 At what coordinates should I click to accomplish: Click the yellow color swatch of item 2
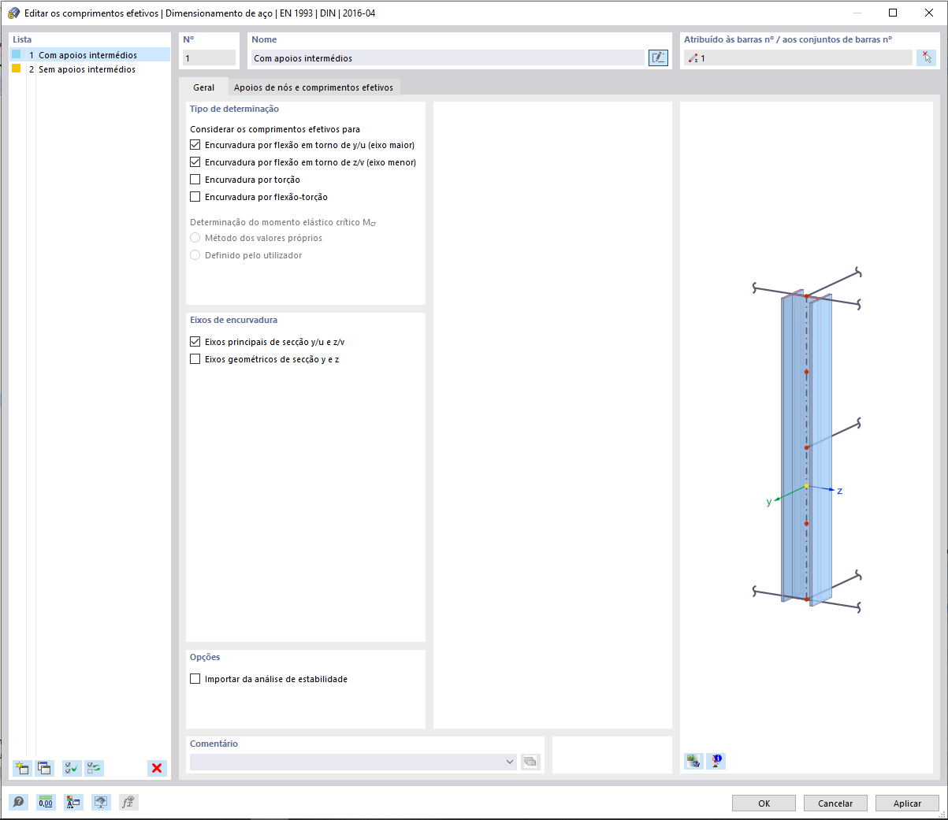pos(16,69)
